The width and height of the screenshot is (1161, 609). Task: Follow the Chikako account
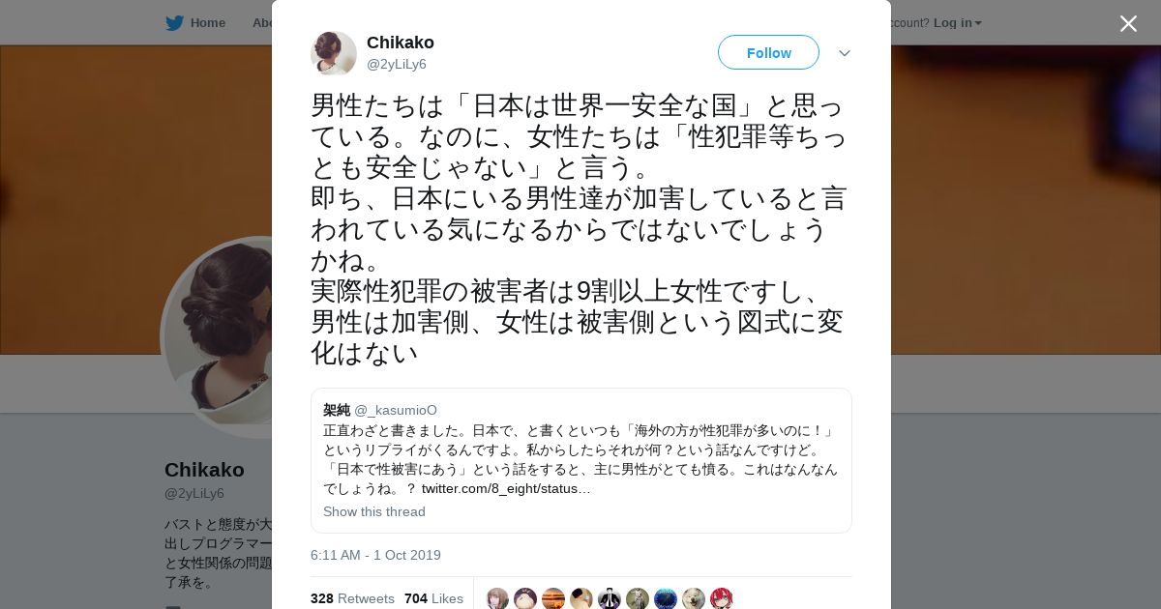pos(768,52)
